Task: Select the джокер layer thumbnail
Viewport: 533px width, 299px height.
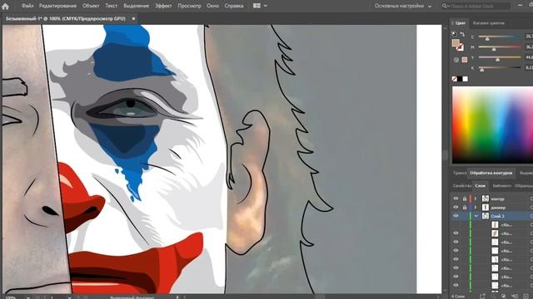Action: [486, 207]
